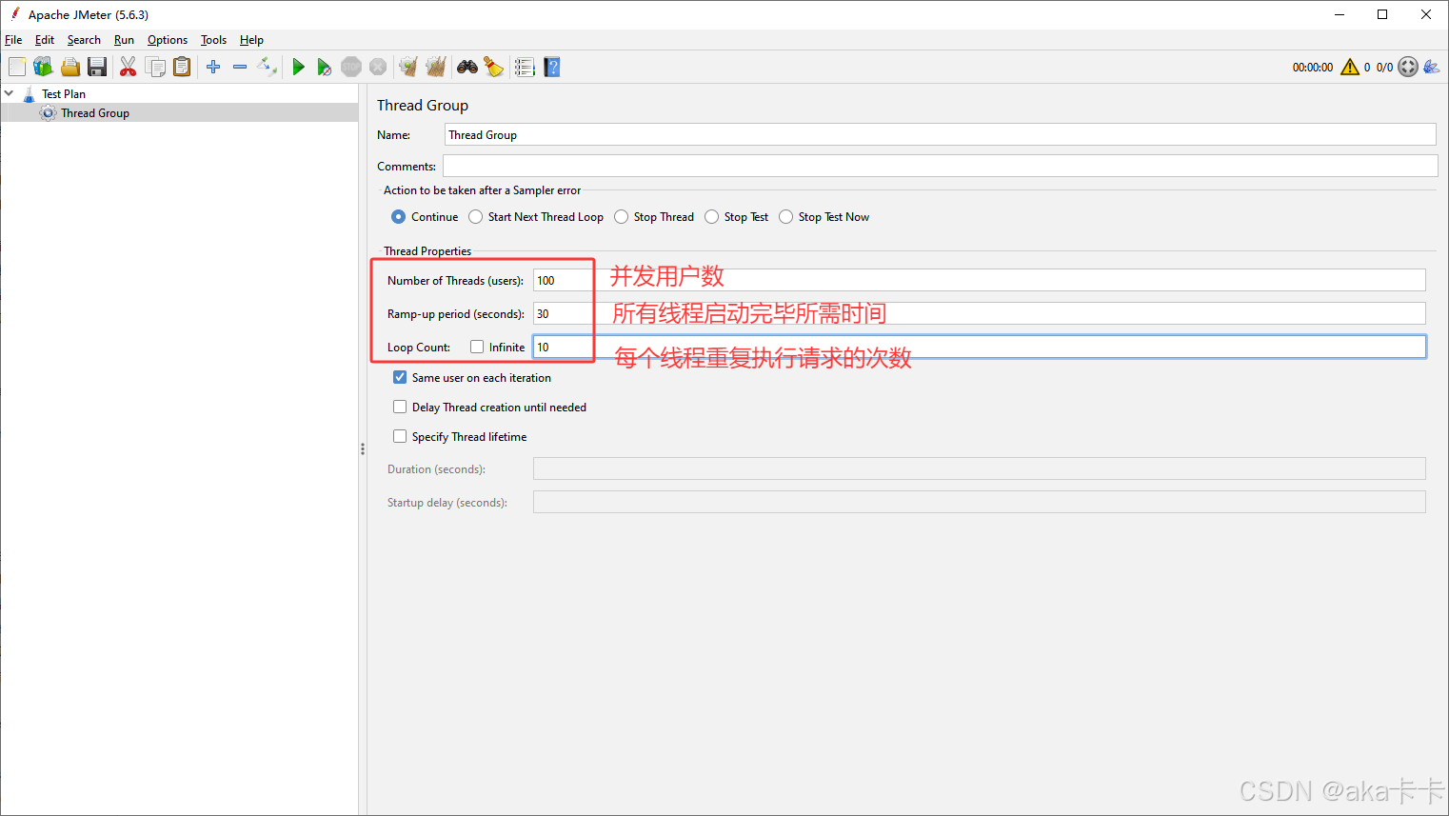The width and height of the screenshot is (1449, 816).
Task: Uncheck Same user on each iteration
Action: (x=400, y=377)
